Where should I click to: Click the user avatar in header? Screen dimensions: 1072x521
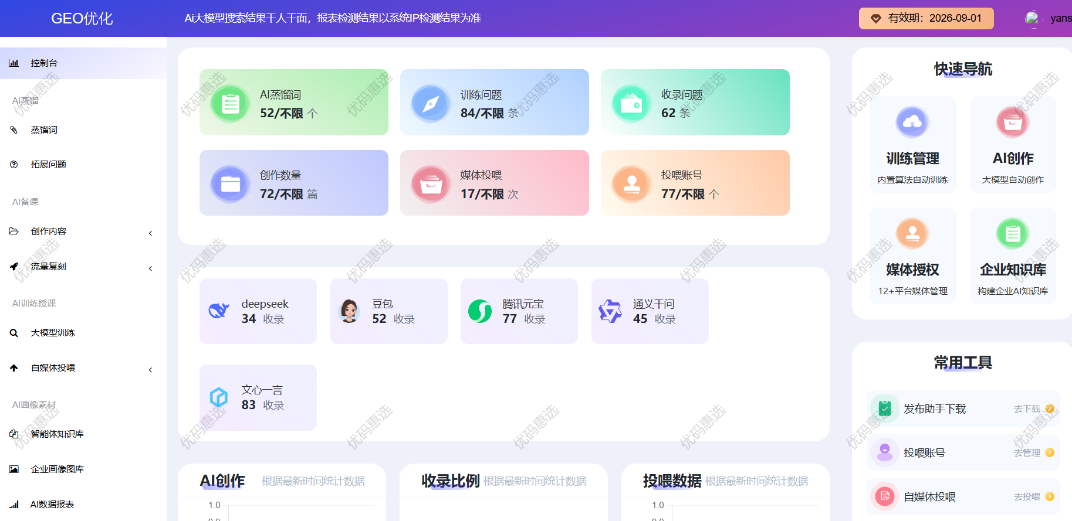pyautogui.click(x=1032, y=18)
